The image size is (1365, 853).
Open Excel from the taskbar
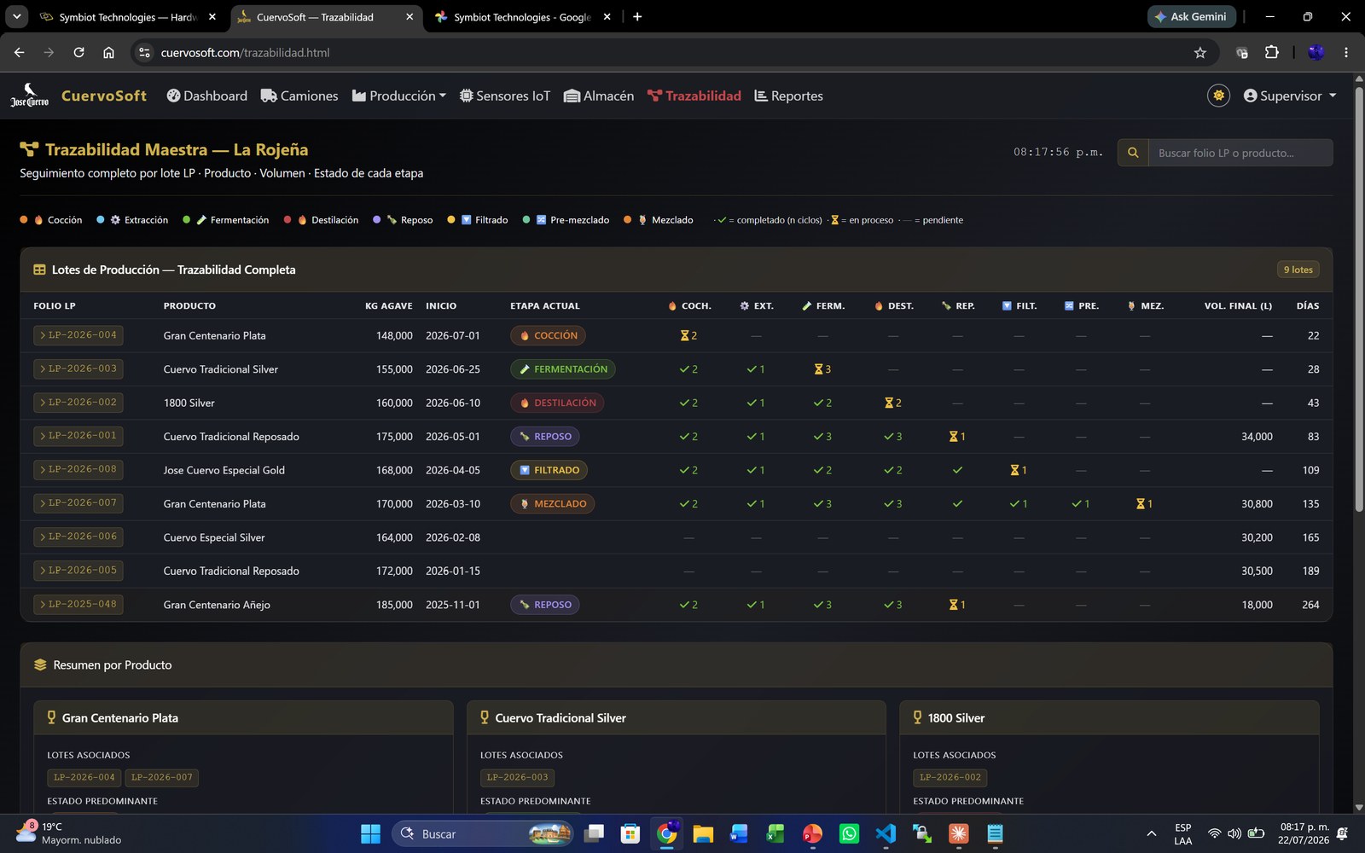(775, 833)
